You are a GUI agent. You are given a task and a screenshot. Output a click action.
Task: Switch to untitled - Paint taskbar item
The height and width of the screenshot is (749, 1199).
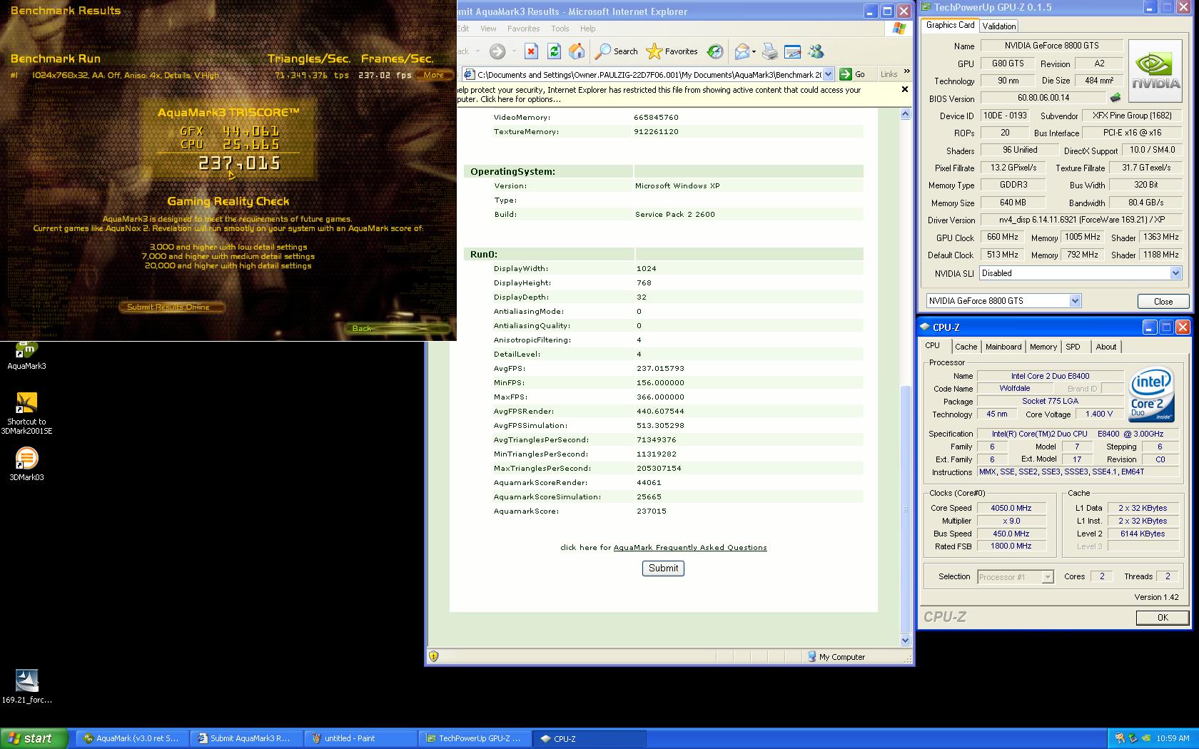[x=361, y=738]
